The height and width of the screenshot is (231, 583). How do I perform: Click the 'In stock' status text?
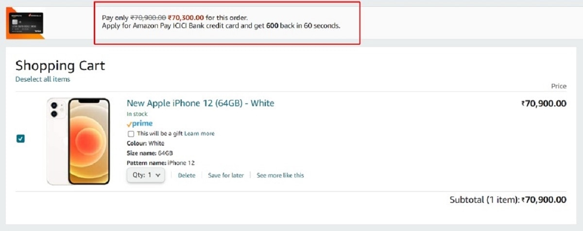(x=136, y=114)
